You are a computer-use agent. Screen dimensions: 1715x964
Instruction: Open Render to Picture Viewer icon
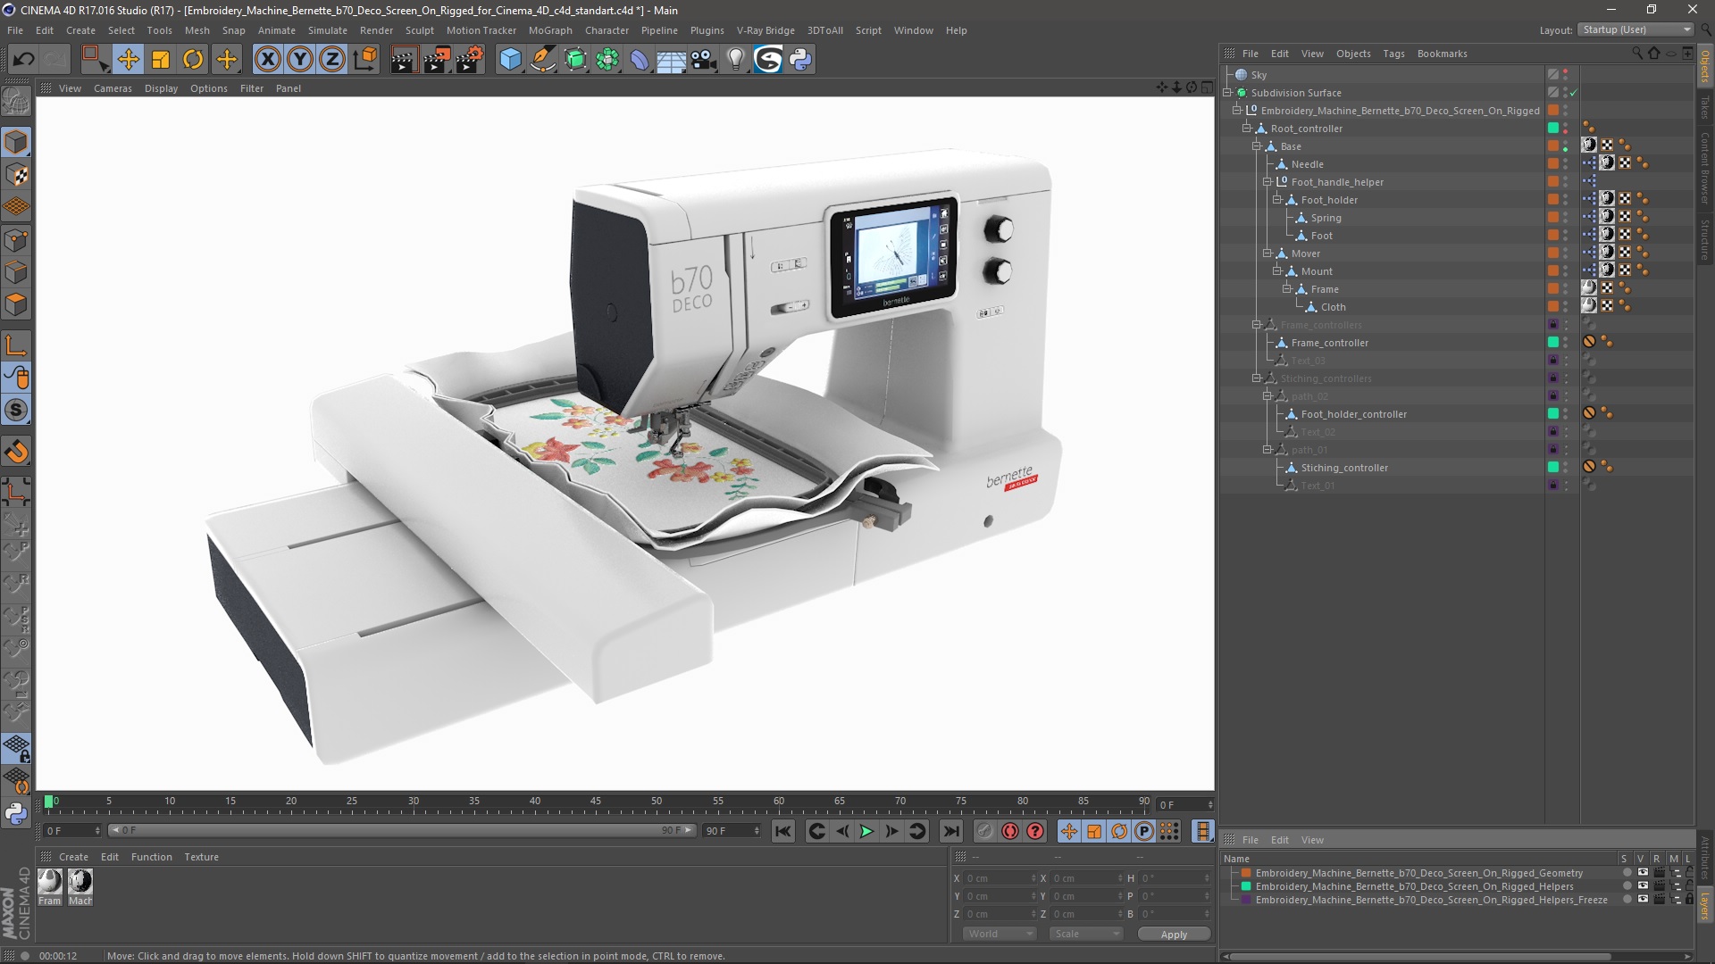tap(437, 60)
